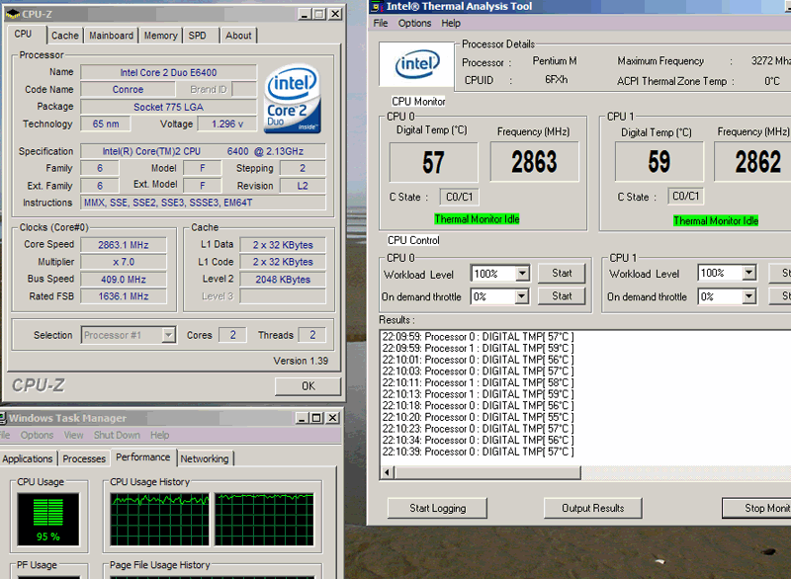The image size is (791, 579).
Task: Open the Applications tab in Task Manager
Action: pyautogui.click(x=28, y=458)
